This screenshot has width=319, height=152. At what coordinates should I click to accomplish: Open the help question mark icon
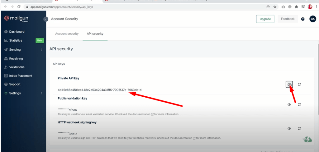(x=303, y=19)
